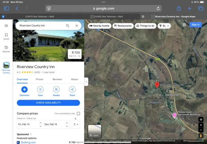This screenshot has width=207, height=144.
Task: Move check-out date one day earlier
Action: coord(67,126)
